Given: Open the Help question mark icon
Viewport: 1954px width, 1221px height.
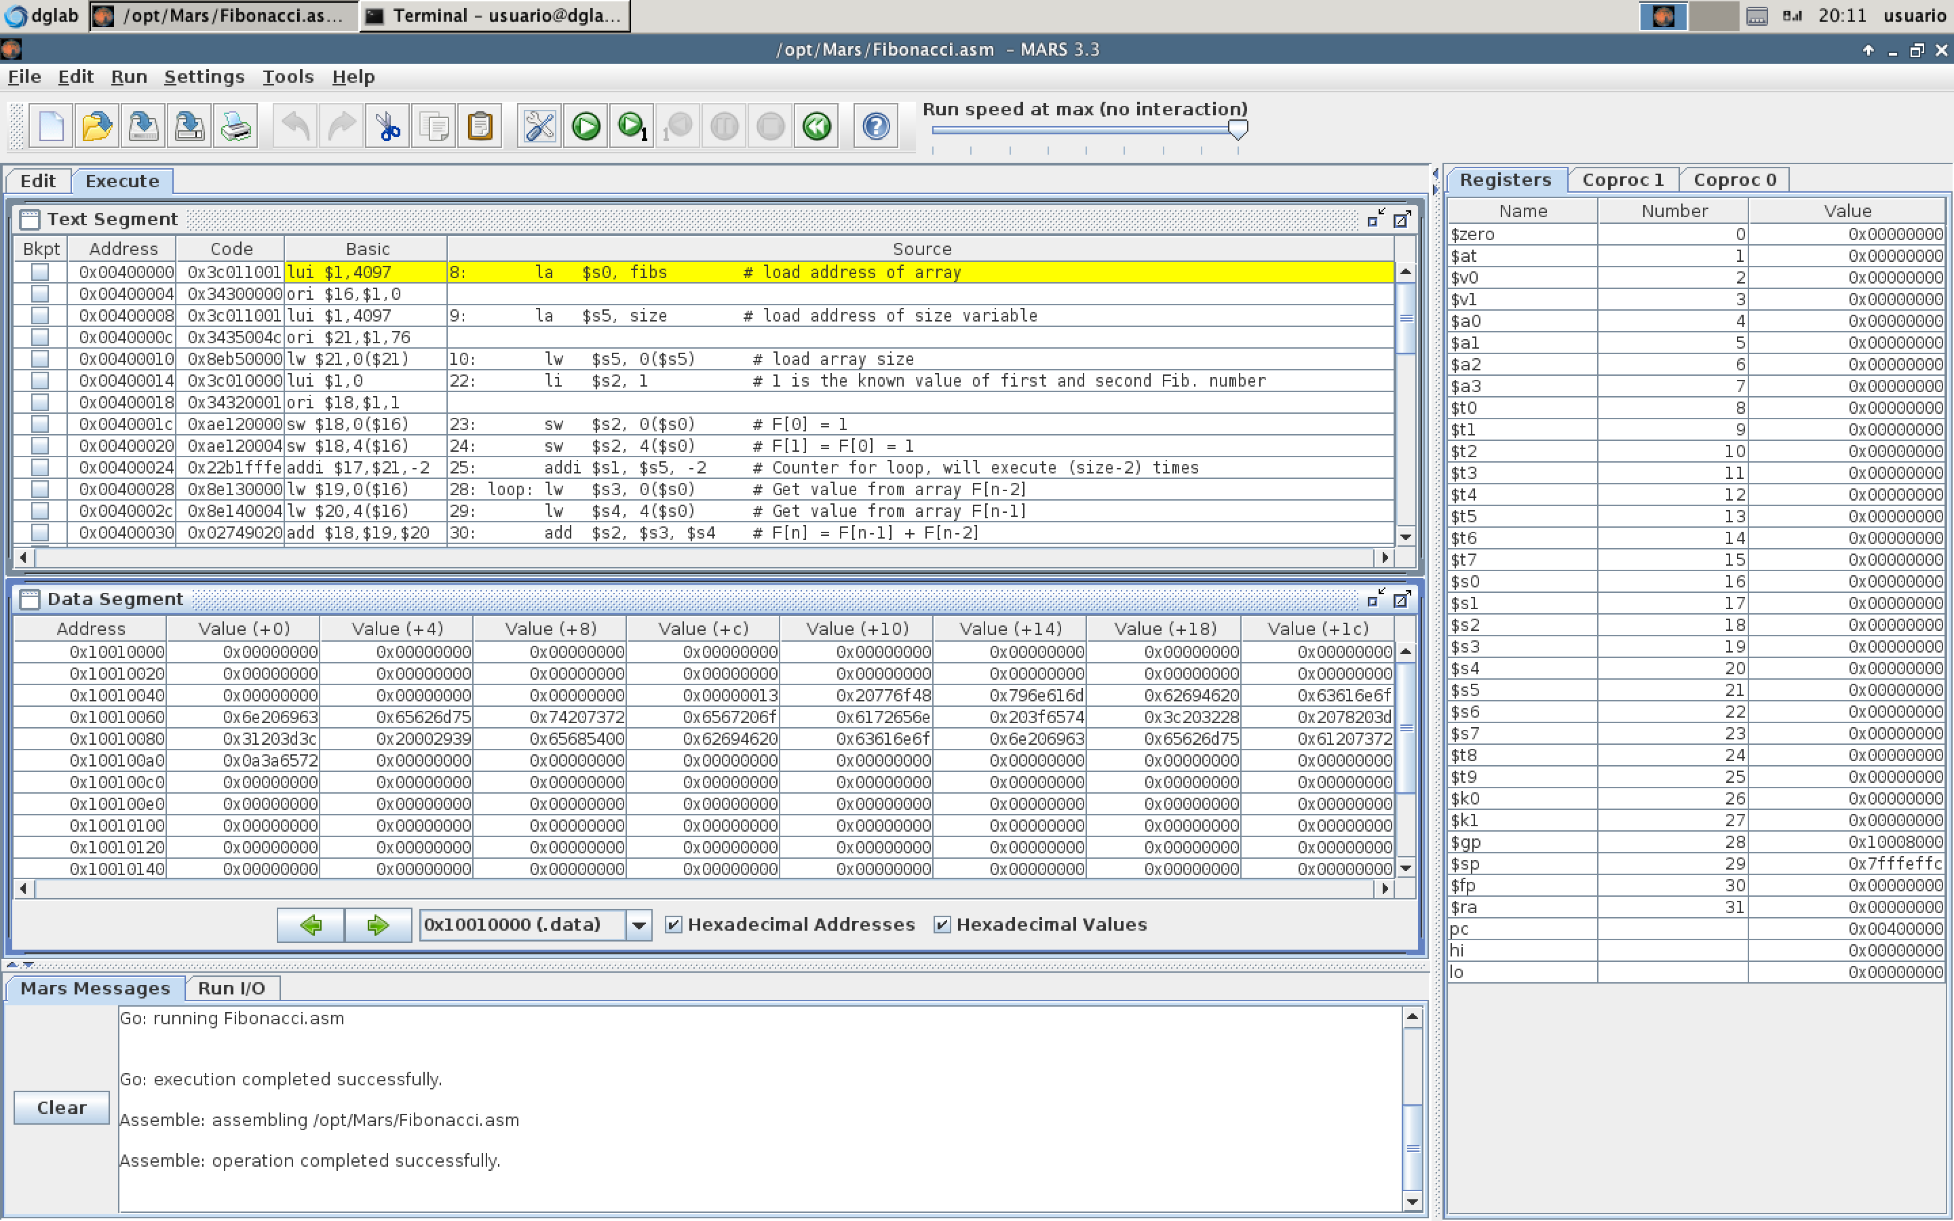Looking at the screenshot, I should [x=875, y=126].
